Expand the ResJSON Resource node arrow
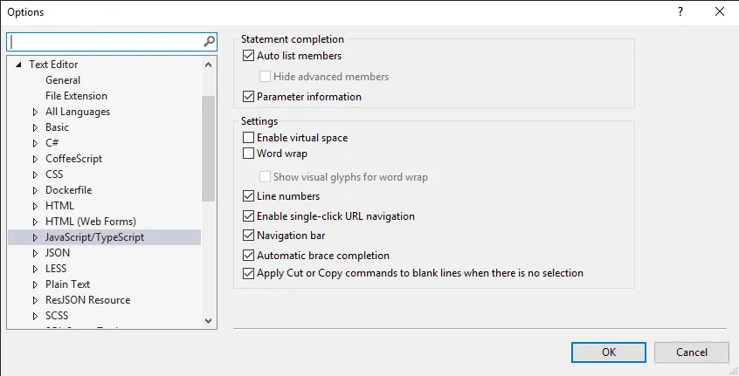This screenshot has width=739, height=376. pyautogui.click(x=35, y=300)
